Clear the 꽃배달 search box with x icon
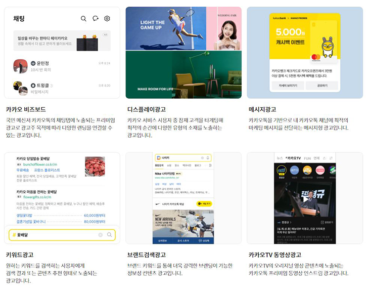 [101, 235]
